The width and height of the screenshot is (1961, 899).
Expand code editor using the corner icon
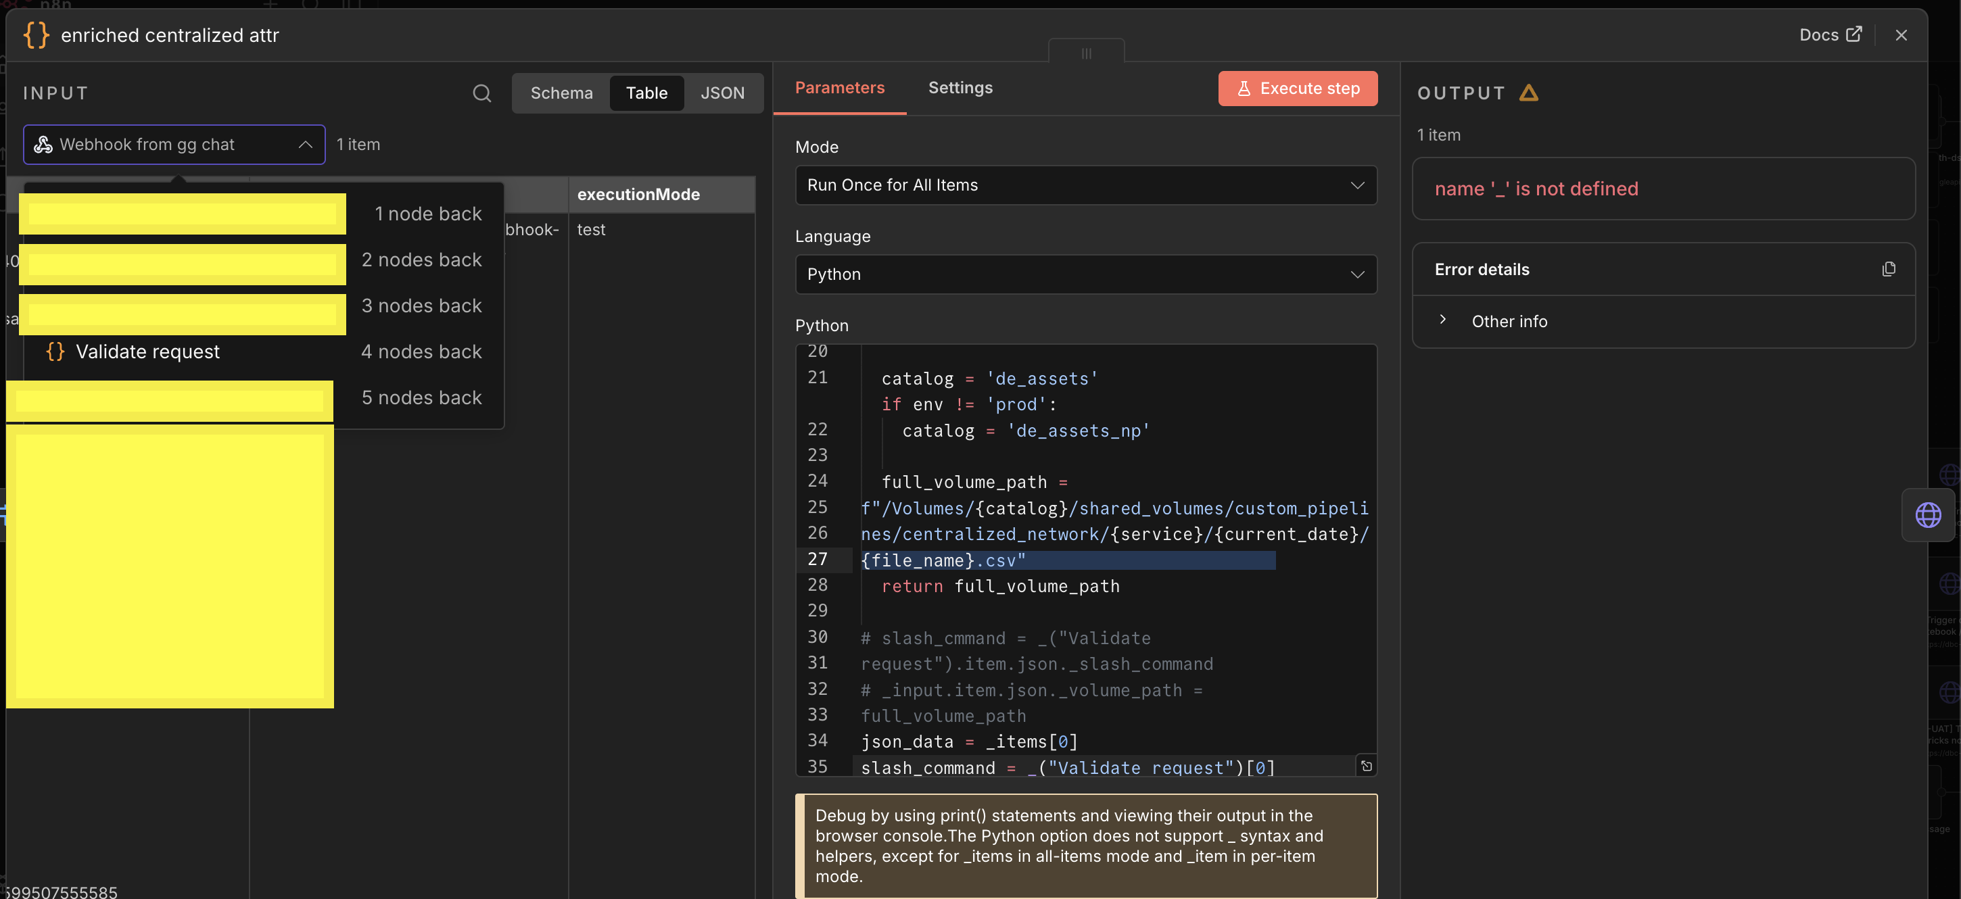click(x=1366, y=766)
